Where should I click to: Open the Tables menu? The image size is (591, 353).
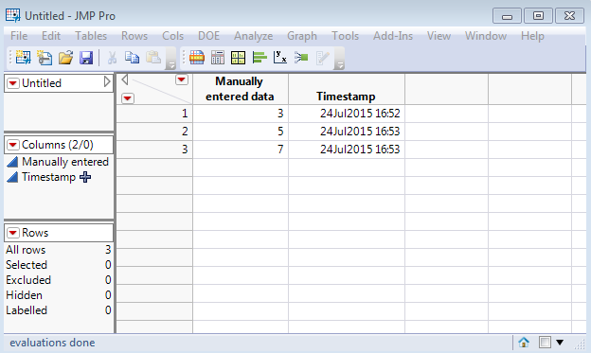(91, 36)
